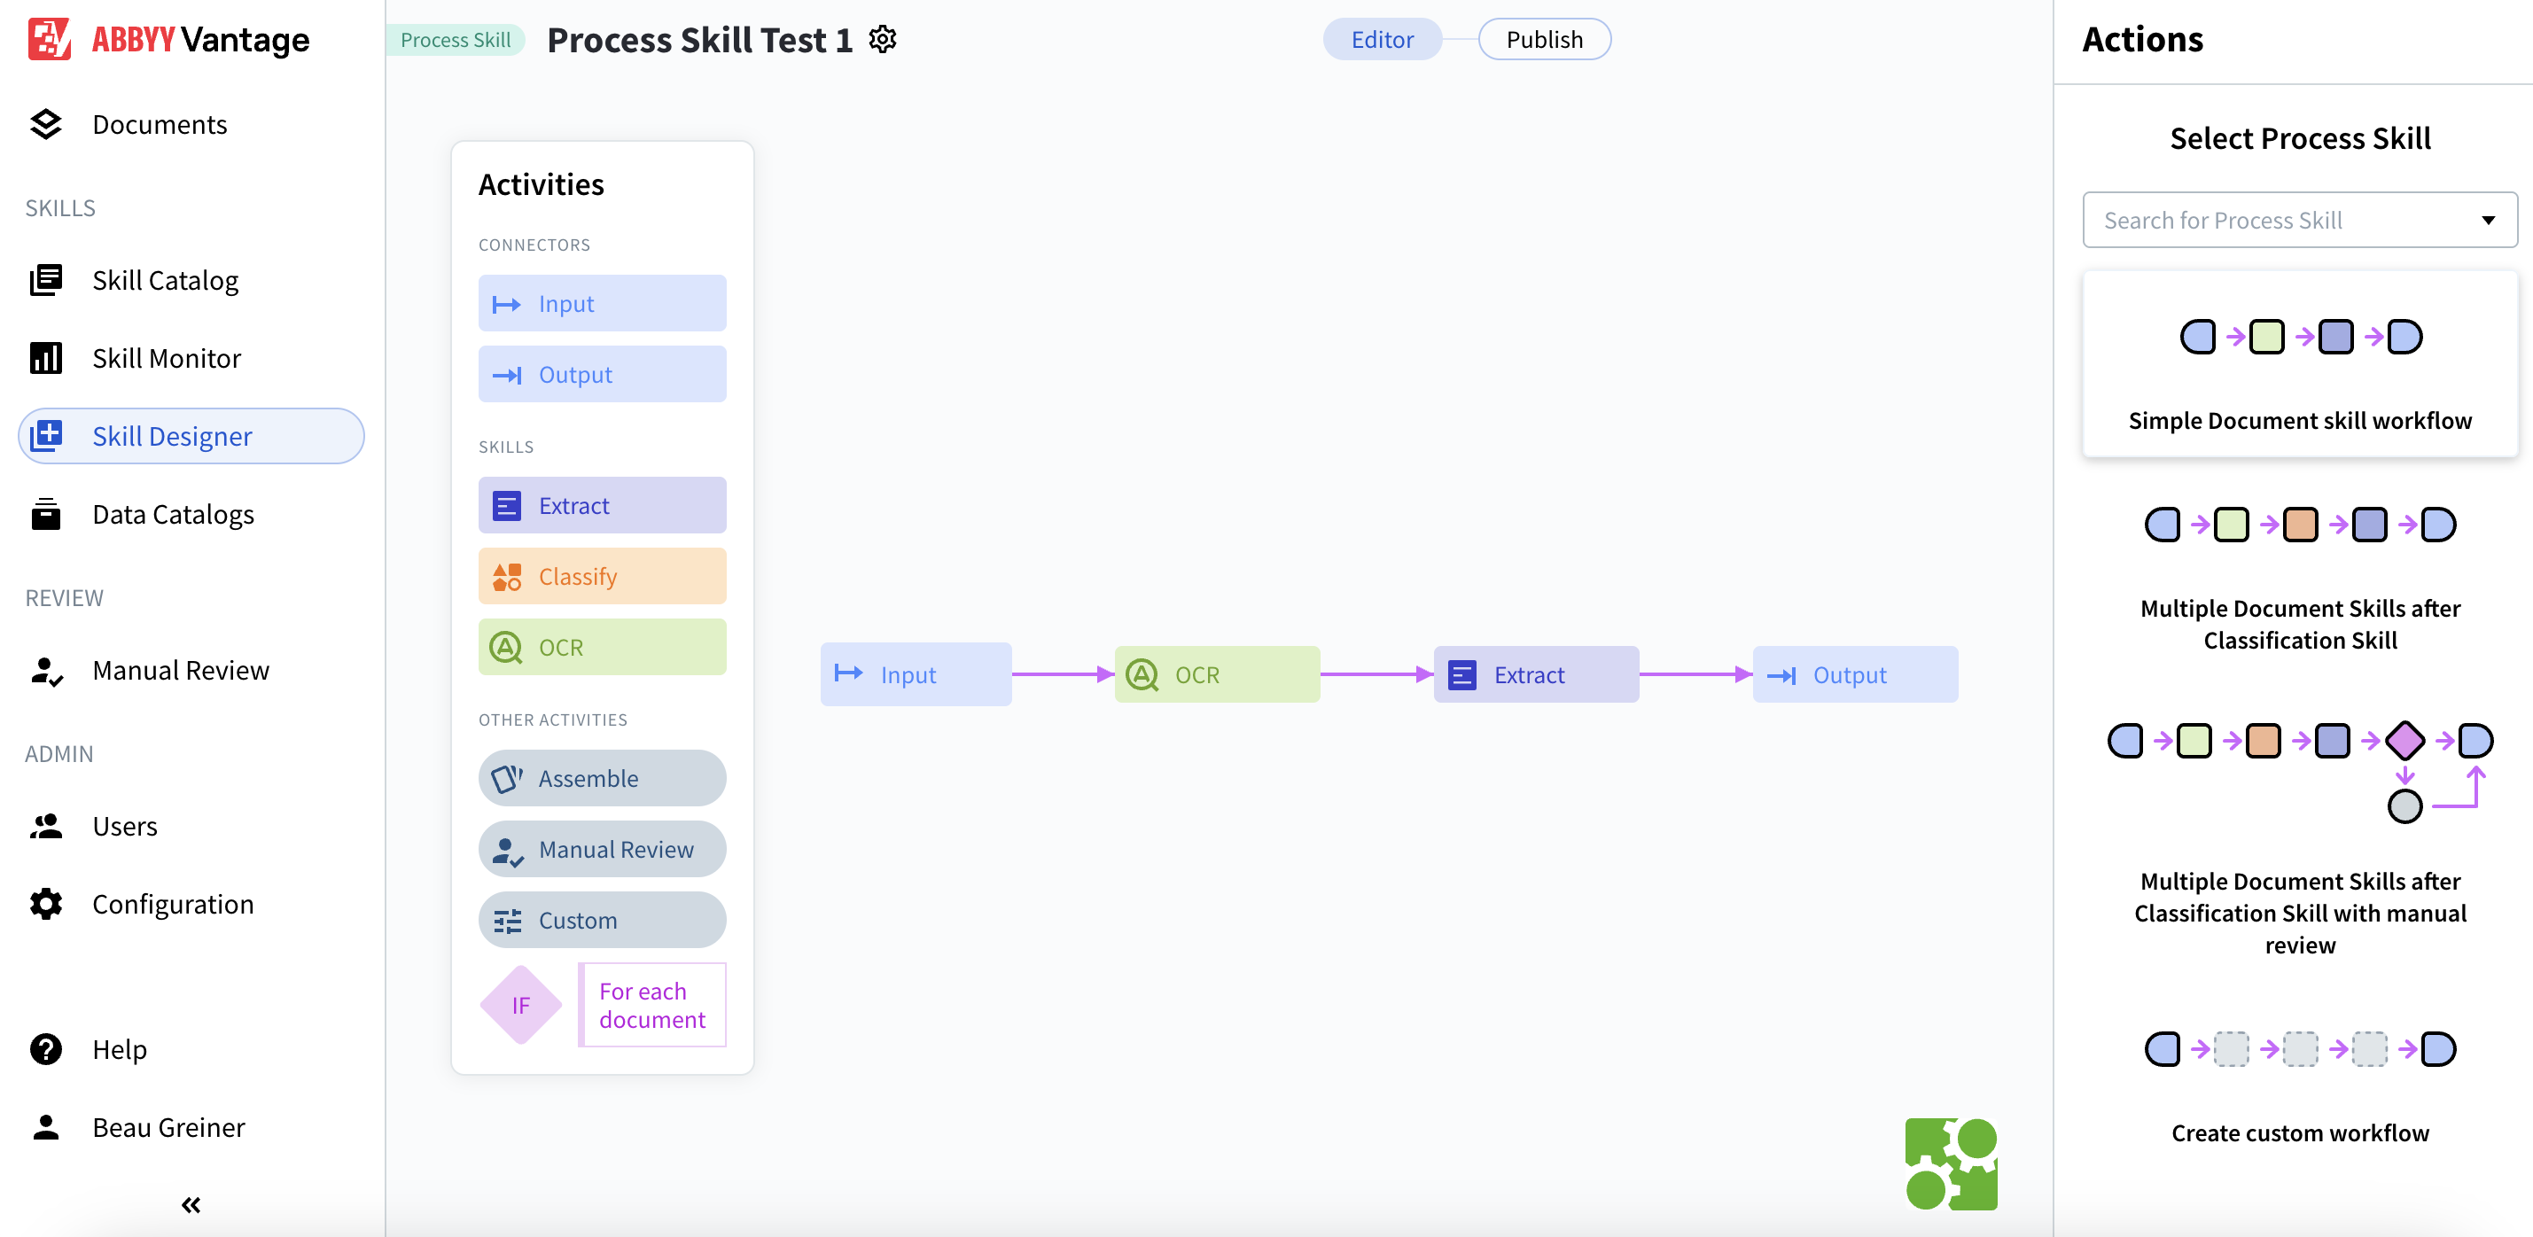
Task: Select the Simple Document skill workflow template
Action: pos(2300,366)
